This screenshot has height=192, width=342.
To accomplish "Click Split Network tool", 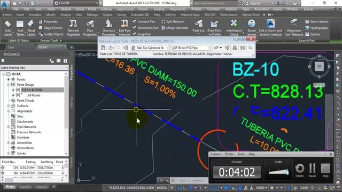I will point(173,21).
